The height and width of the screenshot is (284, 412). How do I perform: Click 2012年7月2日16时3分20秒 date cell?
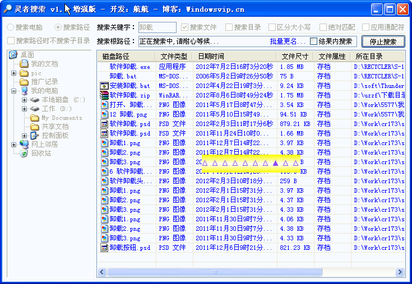(234, 67)
